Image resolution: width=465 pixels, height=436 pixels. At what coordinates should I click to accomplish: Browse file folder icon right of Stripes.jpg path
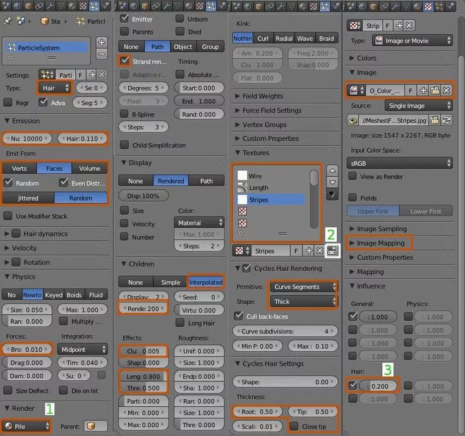tap(435, 120)
